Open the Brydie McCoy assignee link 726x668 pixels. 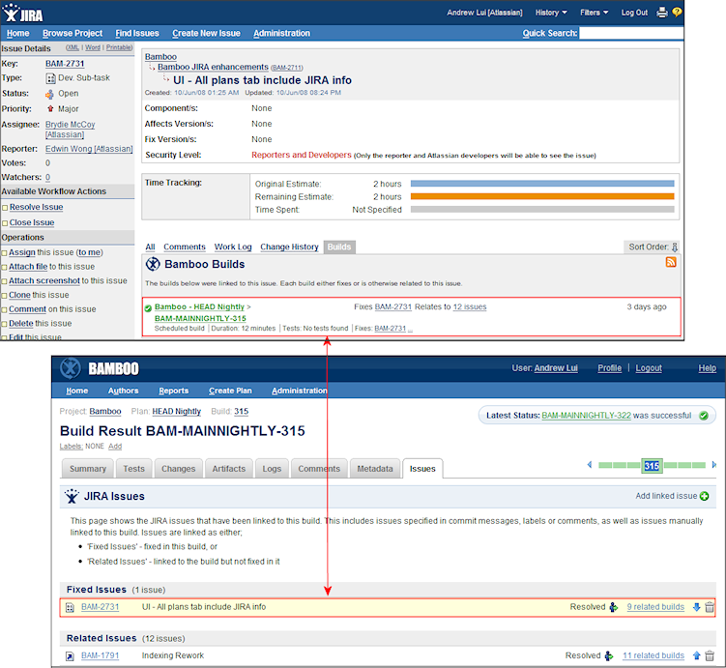pos(70,130)
